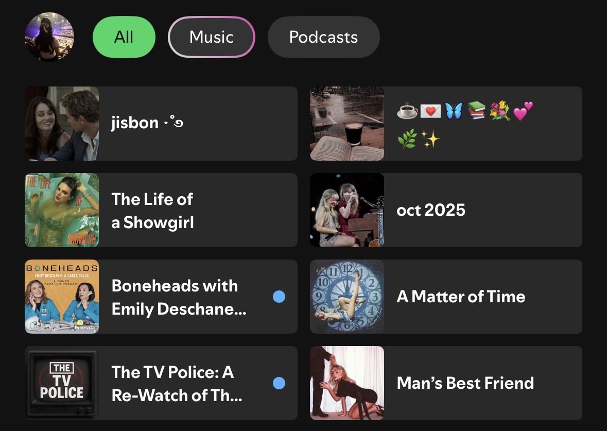607x431 pixels.
Task: Switch to the Music filter
Action: [212, 37]
